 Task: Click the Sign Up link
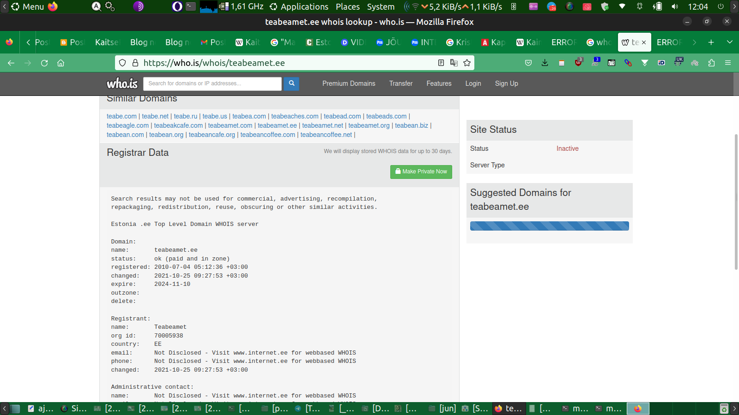(507, 83)
